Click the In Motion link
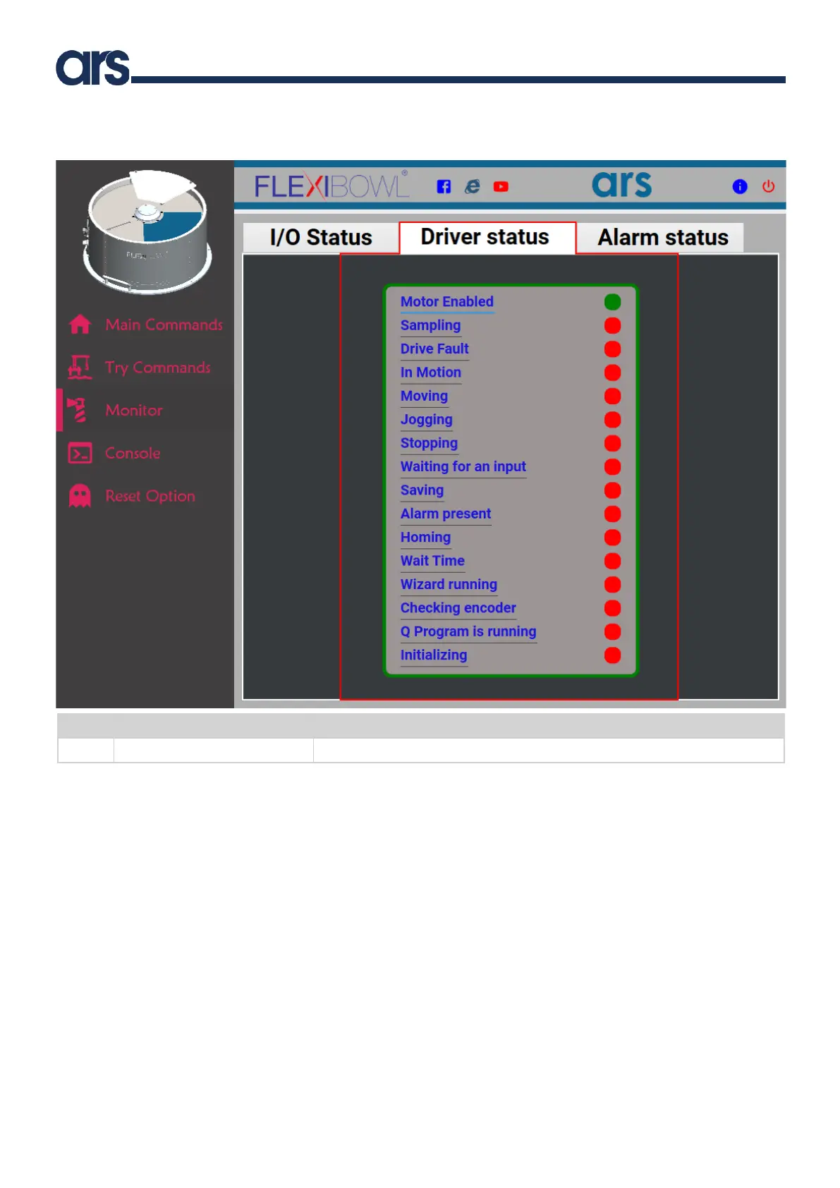The height and width of the screenshot is (1188, 840). (431, 372)
